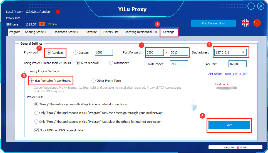This screenshot has width=268, height=153.
Task: Open the @yilusk5 Telegram link
Action: [242, 147]
